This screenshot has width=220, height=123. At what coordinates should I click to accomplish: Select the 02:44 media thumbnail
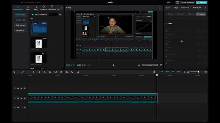click(x=39, y=58)
